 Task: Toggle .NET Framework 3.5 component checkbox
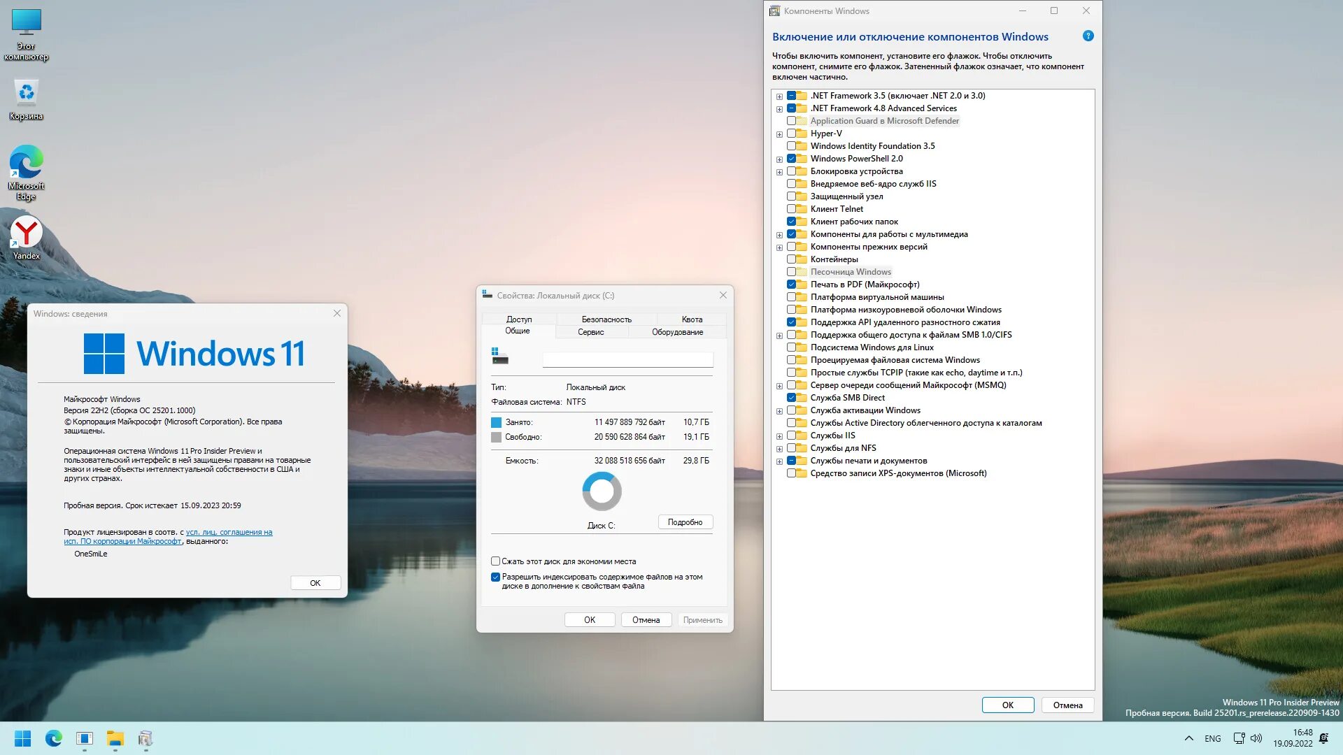[x=790, y=95]
